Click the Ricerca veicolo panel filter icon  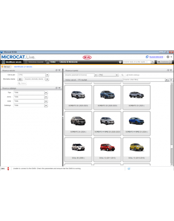[60, 70]
